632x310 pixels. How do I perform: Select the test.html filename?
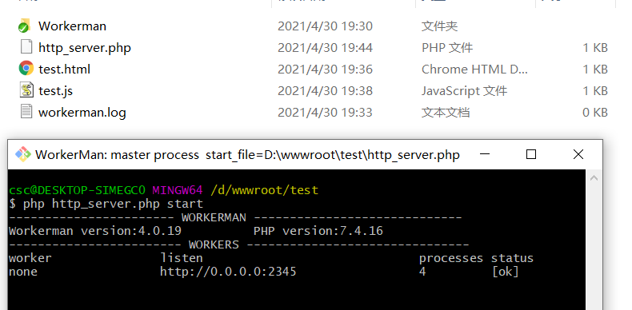click(x=65, y=70)
